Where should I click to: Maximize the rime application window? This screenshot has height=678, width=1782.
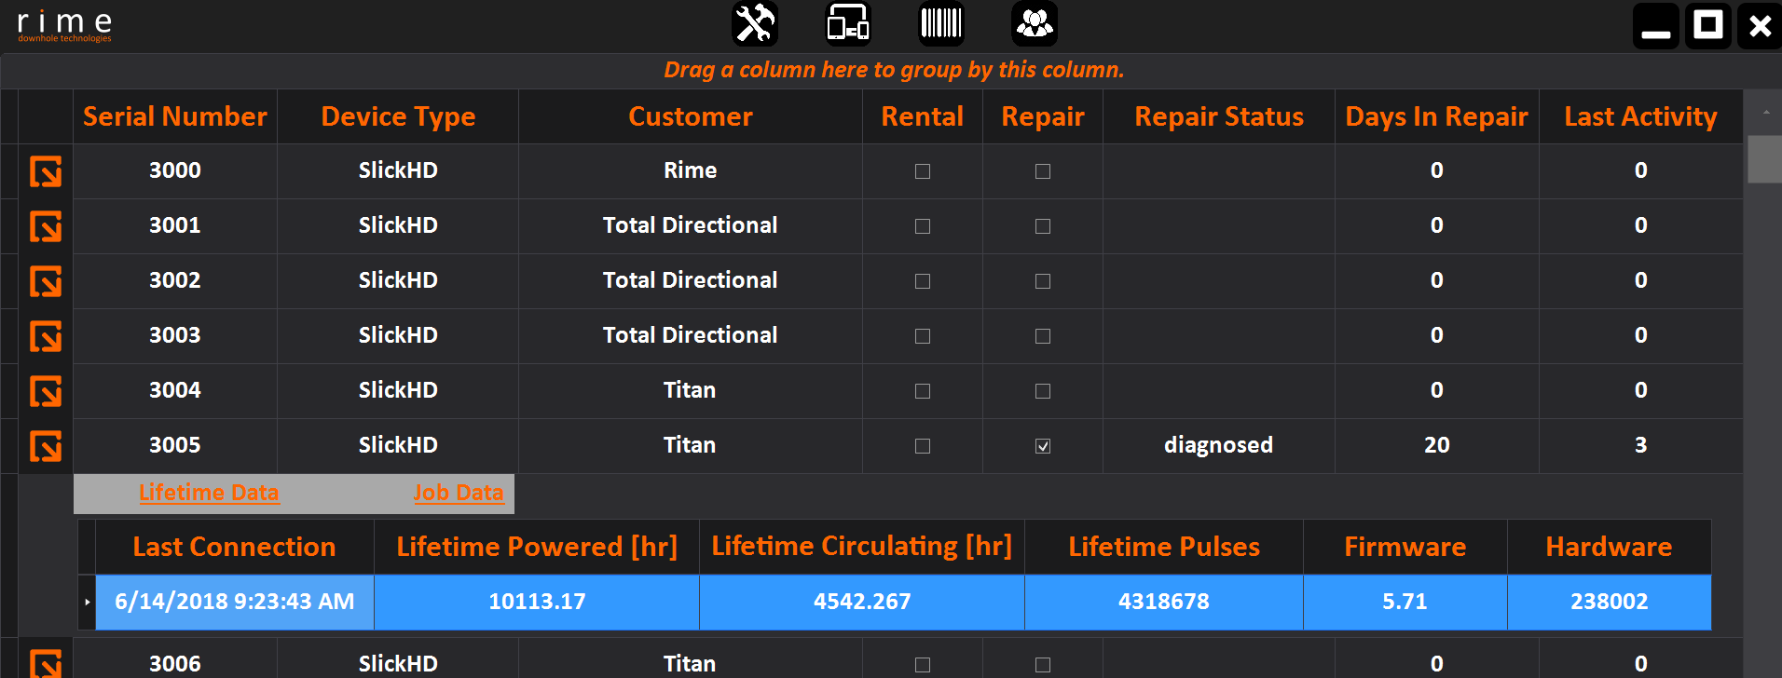(x=1708, y=25)
